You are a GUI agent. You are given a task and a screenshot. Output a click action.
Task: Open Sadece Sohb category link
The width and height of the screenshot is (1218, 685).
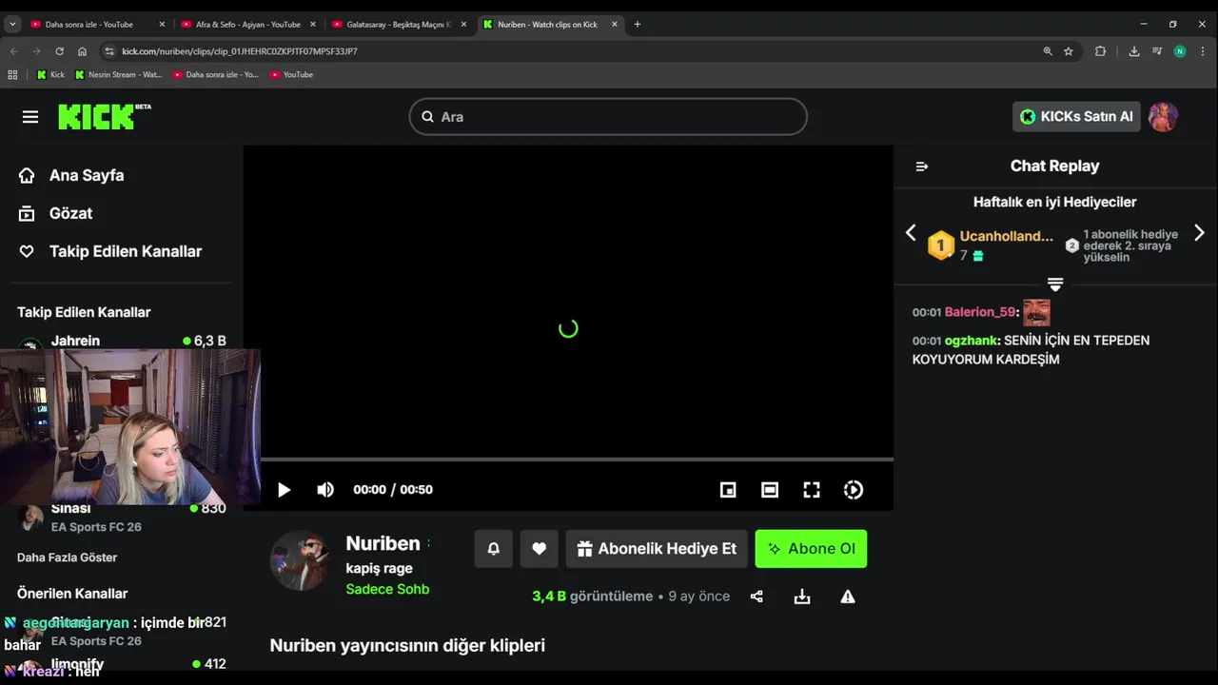click(x=387, y=589)
